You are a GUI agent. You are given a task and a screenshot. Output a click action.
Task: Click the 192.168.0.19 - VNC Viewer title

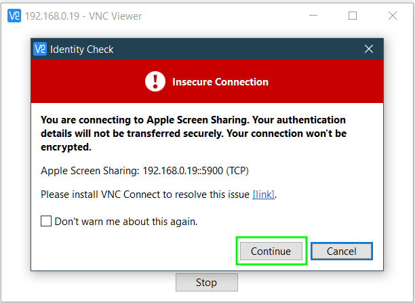(x=83, y=16)
